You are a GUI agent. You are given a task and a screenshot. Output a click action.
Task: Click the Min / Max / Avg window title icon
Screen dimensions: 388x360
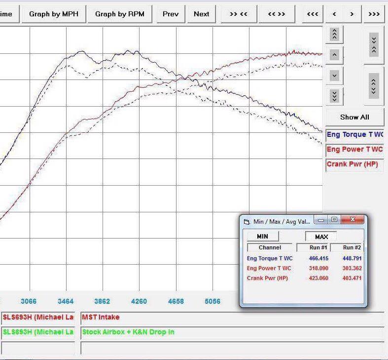tap(247, 222)
